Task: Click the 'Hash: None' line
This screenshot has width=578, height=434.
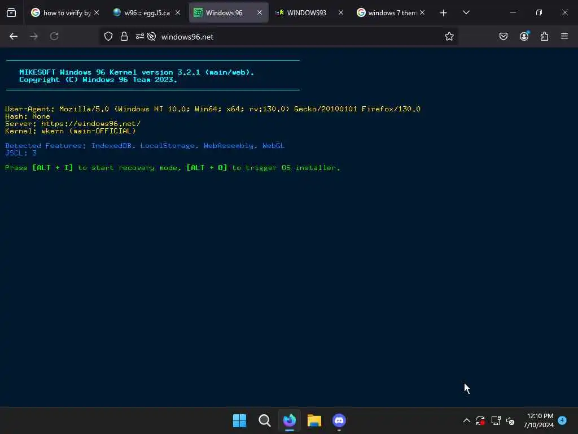Action: coord(28,116)
